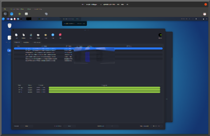Open the first field in the bottom bar

[27, 126]
